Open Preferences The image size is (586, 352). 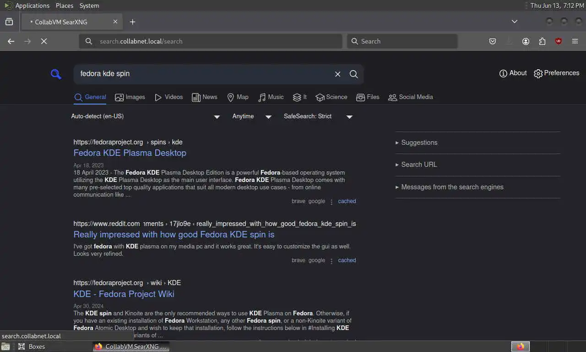pyautogui.click(x=556, y=73)
